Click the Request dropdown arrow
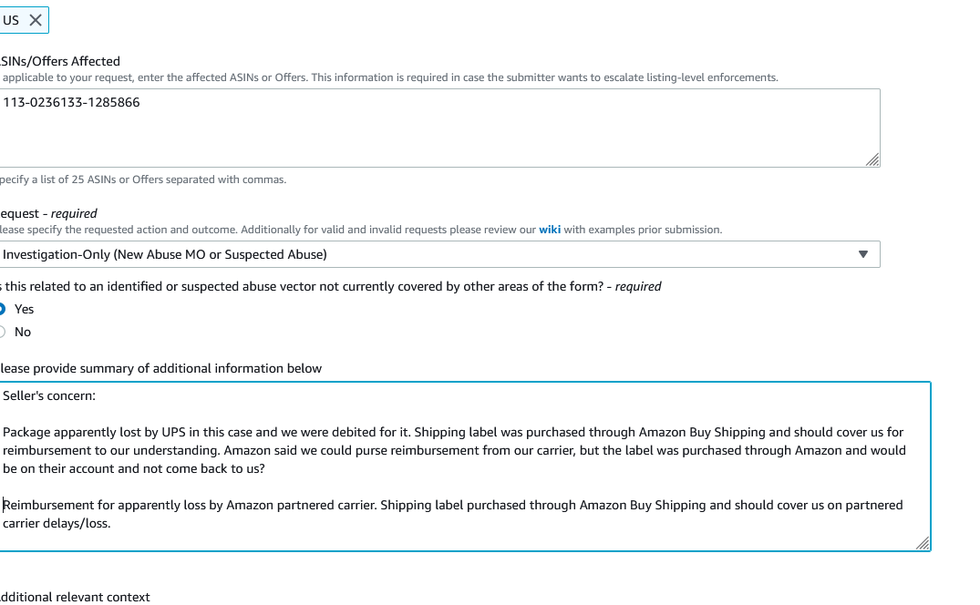This screenshot has width=980, height=605. (863, 254)
